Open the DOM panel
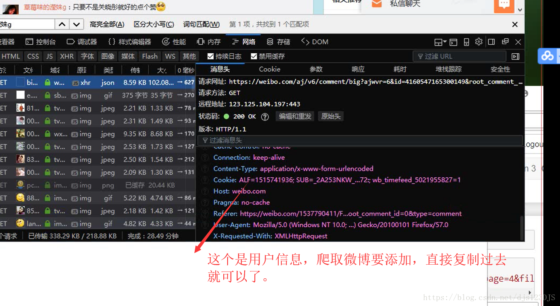The height and width of the screenshot is (306, 560). click(x=315, y=42)
